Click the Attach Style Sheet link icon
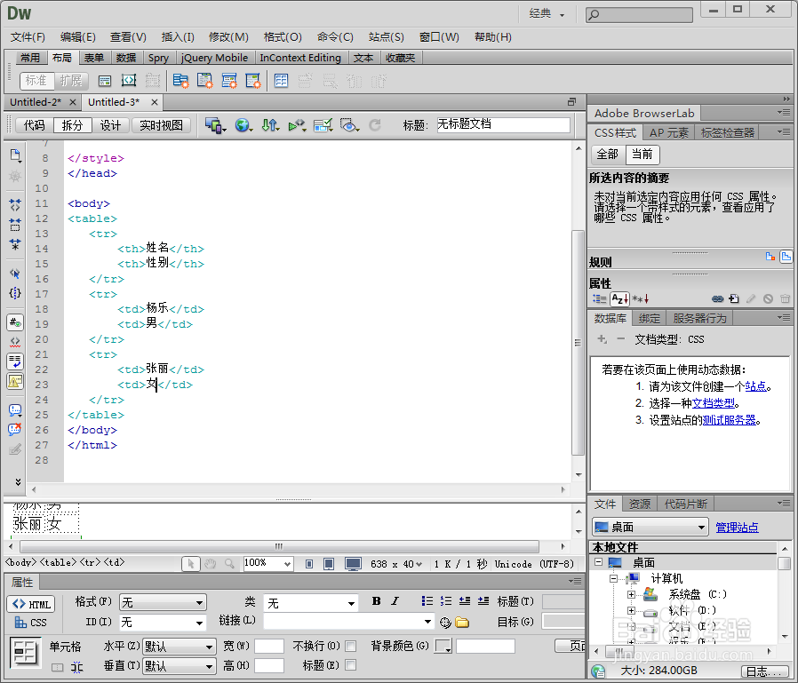798x683 pixels. point(718,298)
